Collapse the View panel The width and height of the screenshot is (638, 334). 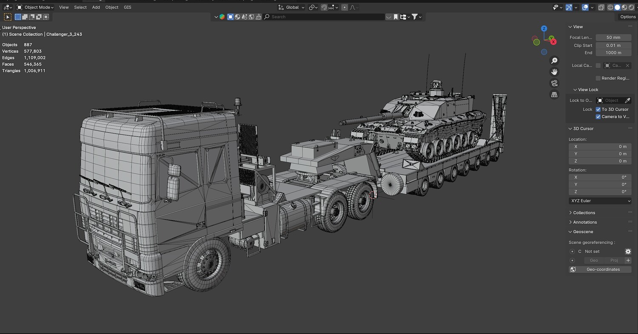click(x=575, y=27)
